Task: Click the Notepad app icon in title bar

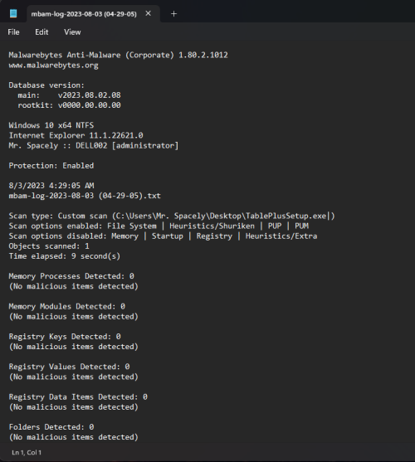Action: [13, 13]
